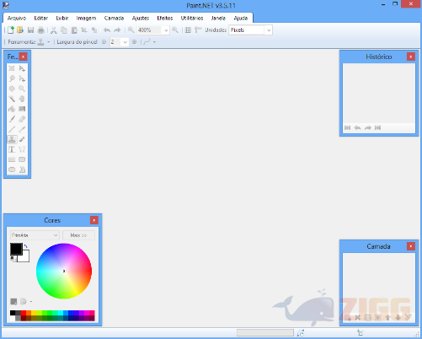Decrease brush width with minus button

[x=104, y=42]
